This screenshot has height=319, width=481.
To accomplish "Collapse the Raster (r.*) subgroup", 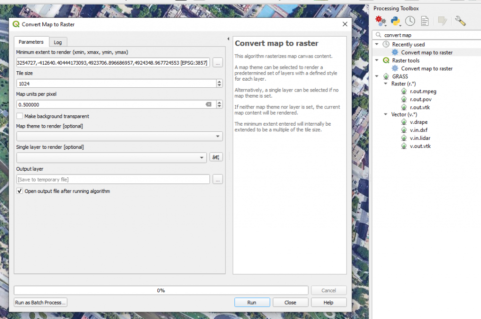I will tap(386, 84).
